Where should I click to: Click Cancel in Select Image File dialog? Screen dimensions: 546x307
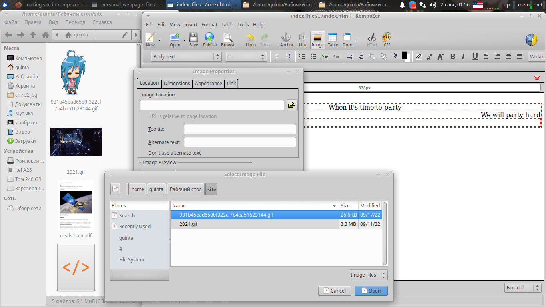pos(335,291)
